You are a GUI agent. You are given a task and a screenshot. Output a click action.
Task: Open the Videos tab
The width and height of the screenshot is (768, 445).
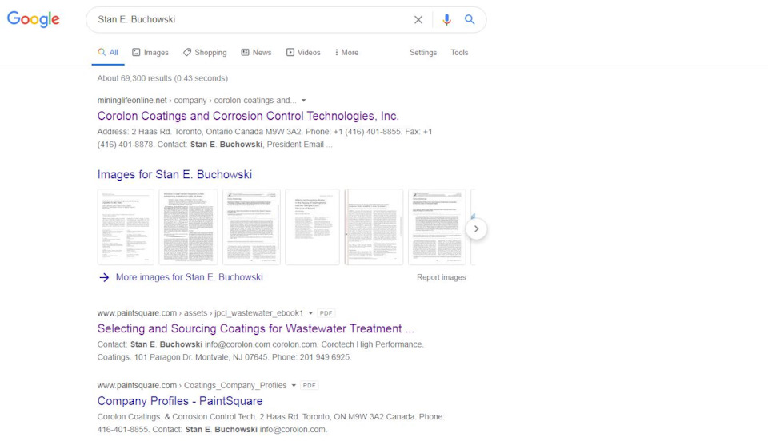click(303, 52)
